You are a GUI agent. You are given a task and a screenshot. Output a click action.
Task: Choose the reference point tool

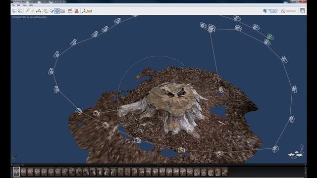pos(28,11)
